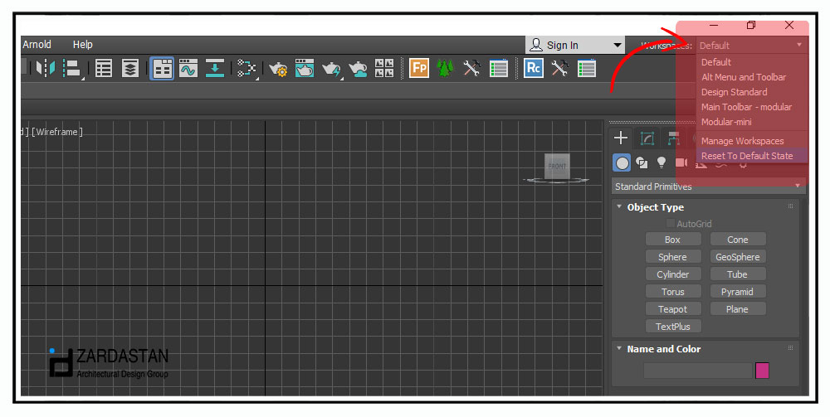Image resolution: width=830 pixels, height=417 pixels.
Task: Toggle the highlighted Ribbon icon
Action: (162, 69)
